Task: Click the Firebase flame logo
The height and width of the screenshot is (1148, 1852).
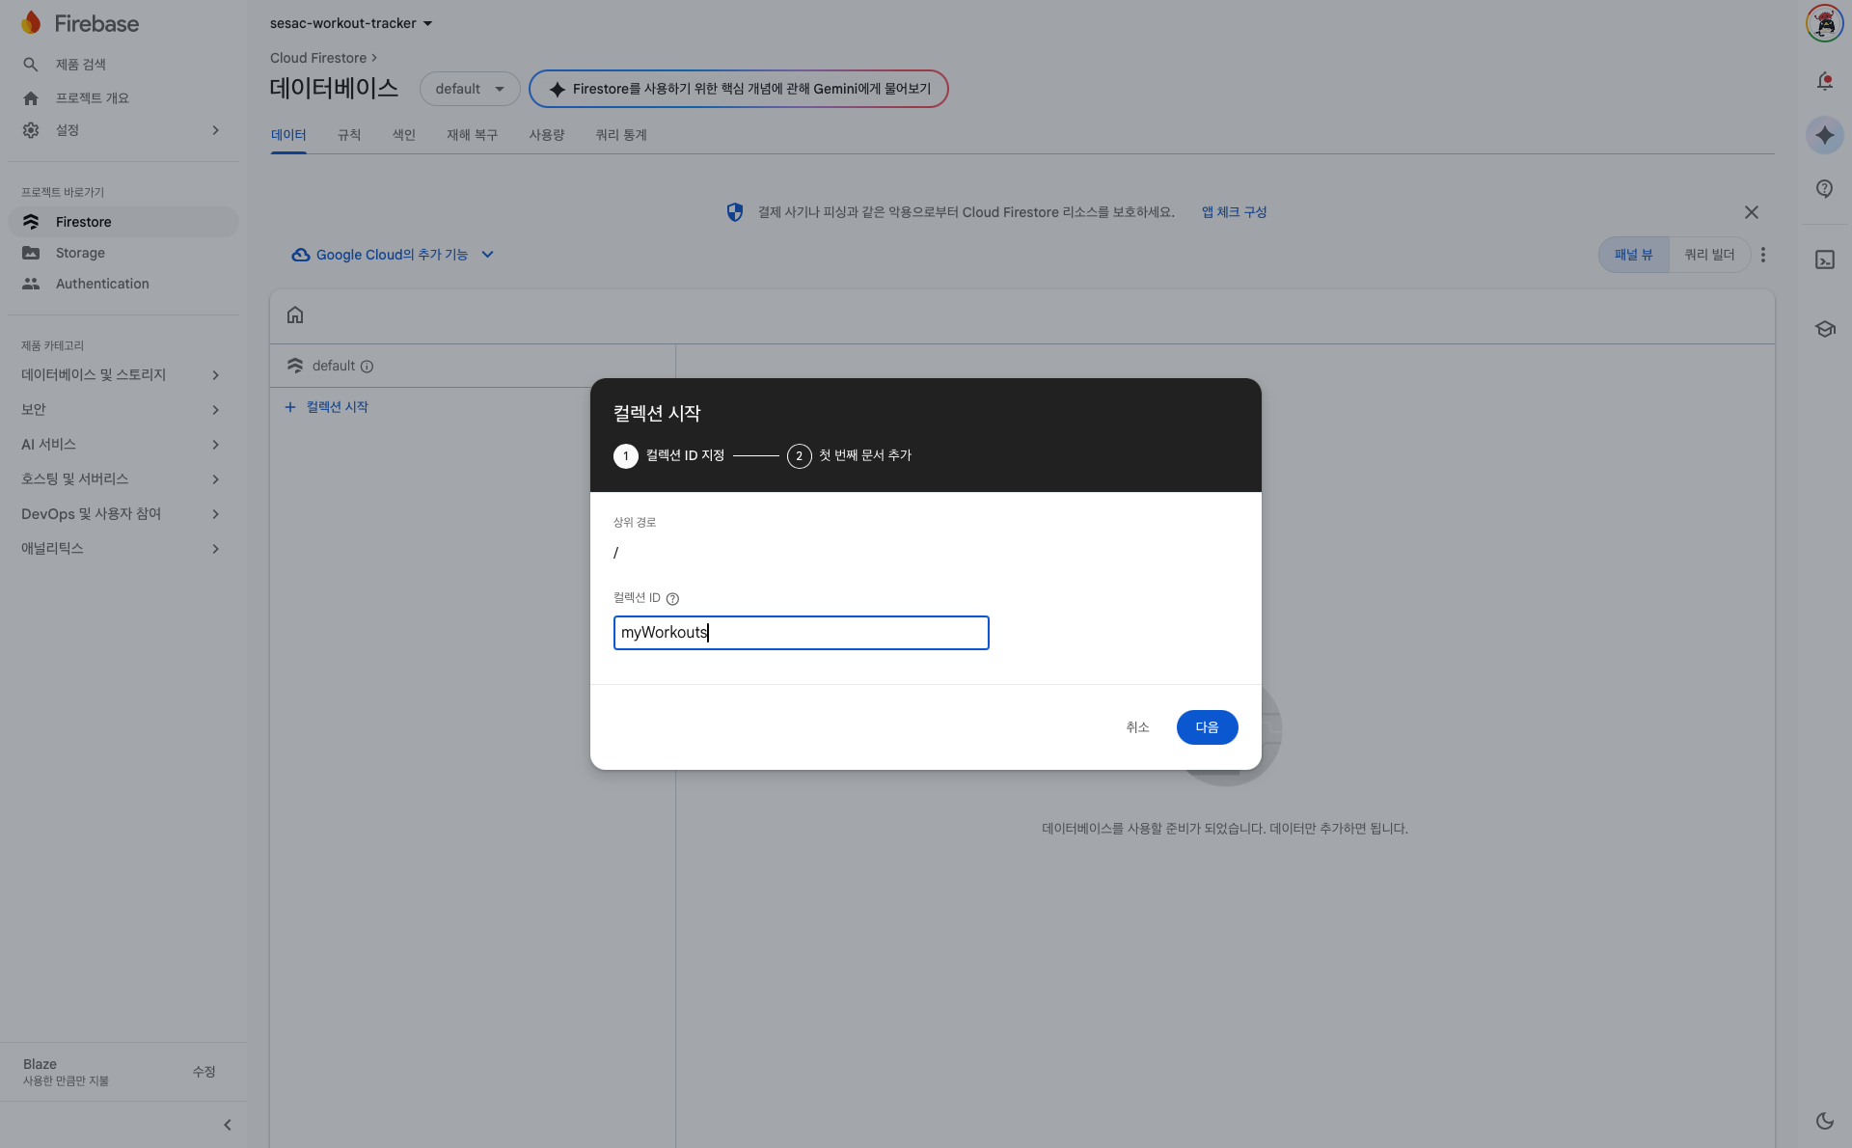Action: click(x=32, y=23)
